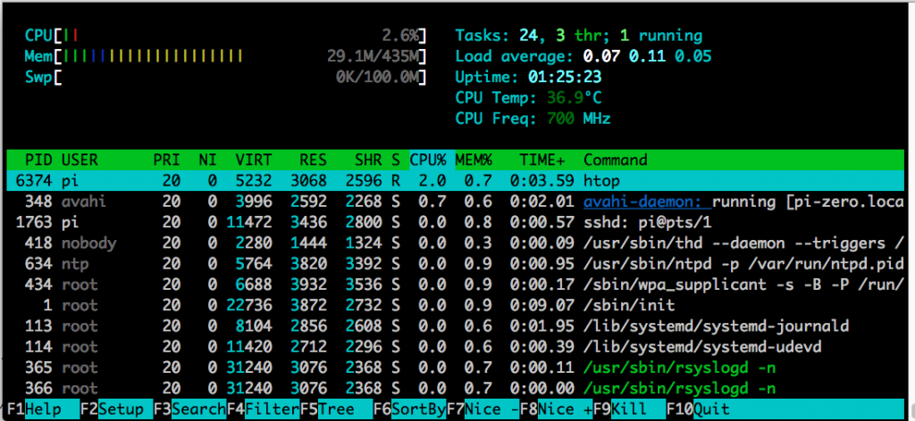
Task: Sort by the VIRT column header
Action: click(x=253, y=161)
